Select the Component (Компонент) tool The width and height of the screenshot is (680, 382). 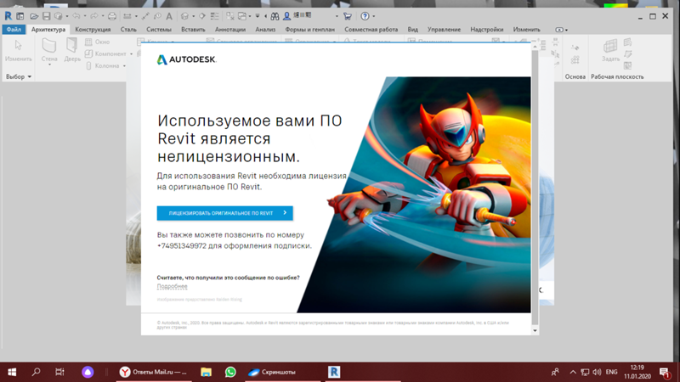[x=105, y=53]
